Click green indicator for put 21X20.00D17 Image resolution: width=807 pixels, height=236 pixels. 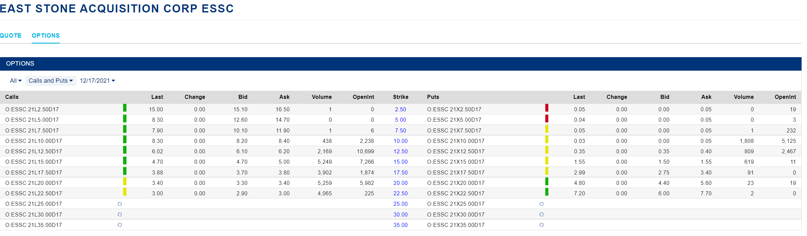[x=547, y=181]
